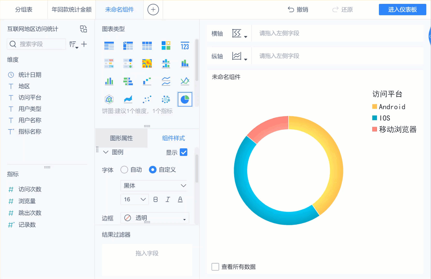431x279 pixels.
Task: Select the 用户类型 dimension field
Action: (x=30, y=109)
